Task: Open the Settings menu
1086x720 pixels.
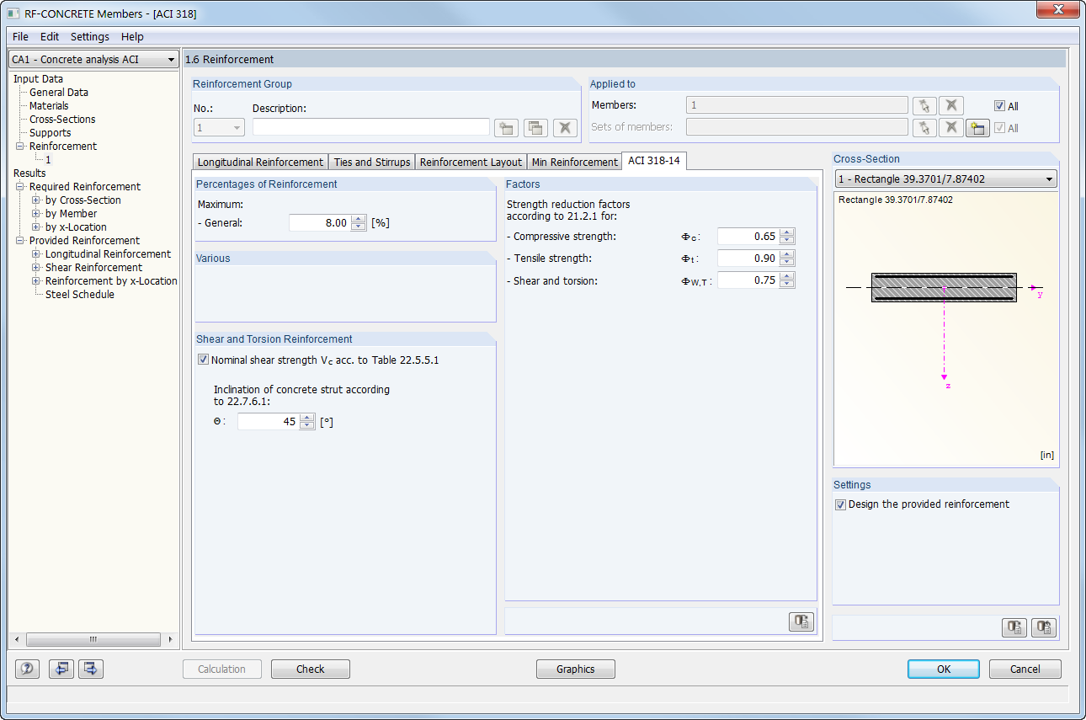Action: click(x=90, y=36)
